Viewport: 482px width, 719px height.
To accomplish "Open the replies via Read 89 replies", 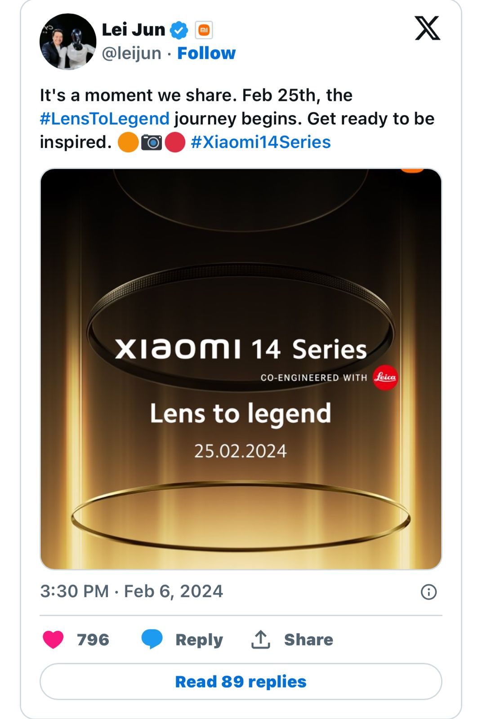I will [x=241, y=681].
